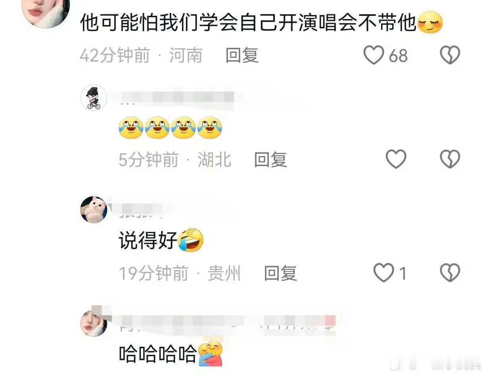Open the white cat paw avatar profile
Viewport: 486px width, 375px height.
click(94, 209)
